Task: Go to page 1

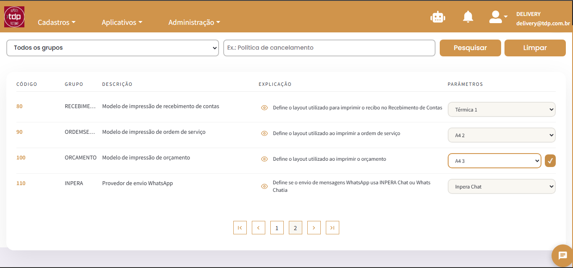Action: 277,228
